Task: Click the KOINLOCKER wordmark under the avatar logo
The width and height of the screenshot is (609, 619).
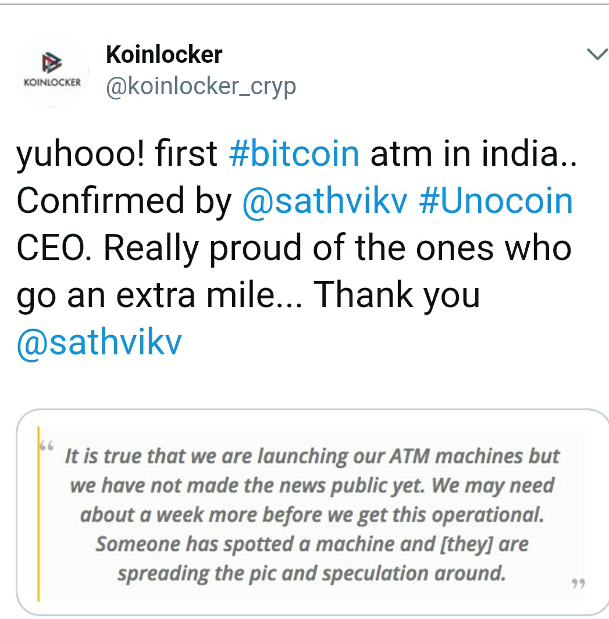Action: (x=52, y=82)
